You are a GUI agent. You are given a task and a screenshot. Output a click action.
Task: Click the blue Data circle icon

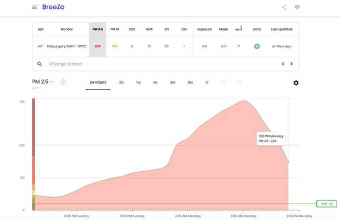(257, 46)
